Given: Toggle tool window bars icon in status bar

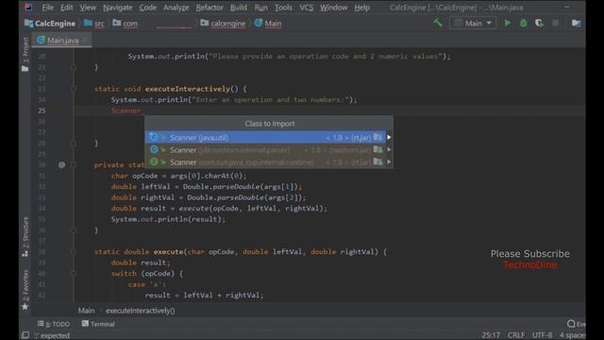Looking at the screenshot, I should (25, 335).
